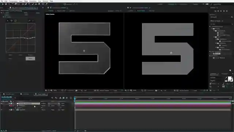This screenshot has height=132, width=234.
Task: Jump to first frame in Preview panel
Action: pyautogui.click(x=215, y=11)
